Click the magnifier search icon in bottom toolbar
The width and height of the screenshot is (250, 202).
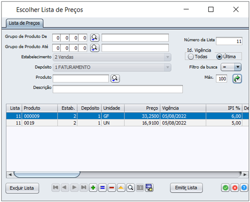coord(130,188)
